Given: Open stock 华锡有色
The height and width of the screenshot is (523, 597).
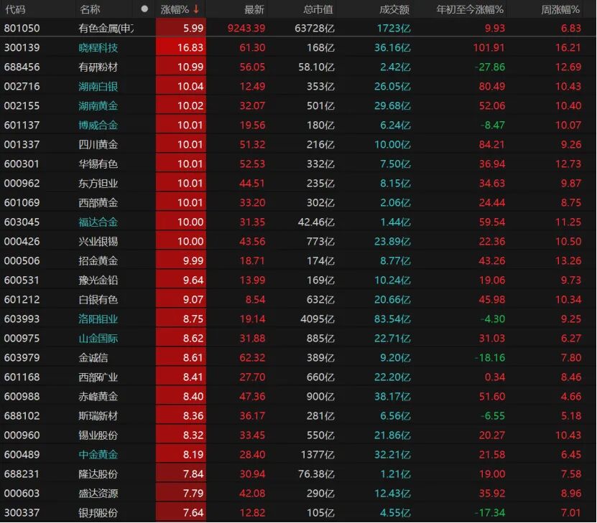Looking at the screenshot, I should [98, 164].
